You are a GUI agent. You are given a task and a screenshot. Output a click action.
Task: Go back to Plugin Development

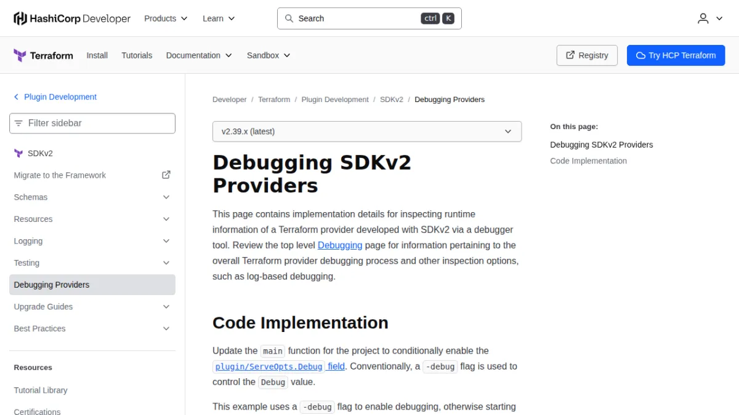pos(60,97)
